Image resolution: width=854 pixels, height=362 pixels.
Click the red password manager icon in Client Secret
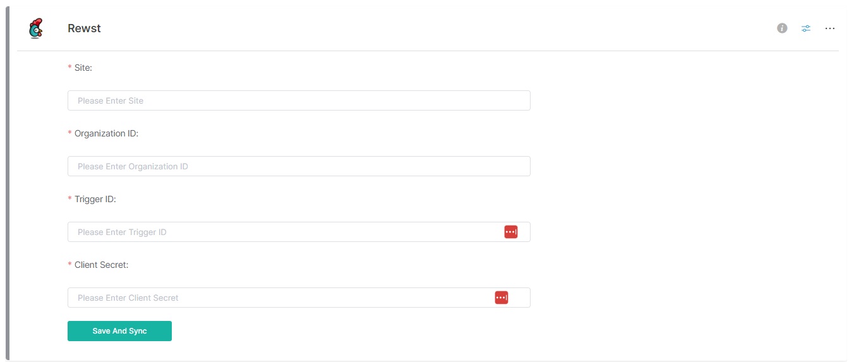(501, 298)
